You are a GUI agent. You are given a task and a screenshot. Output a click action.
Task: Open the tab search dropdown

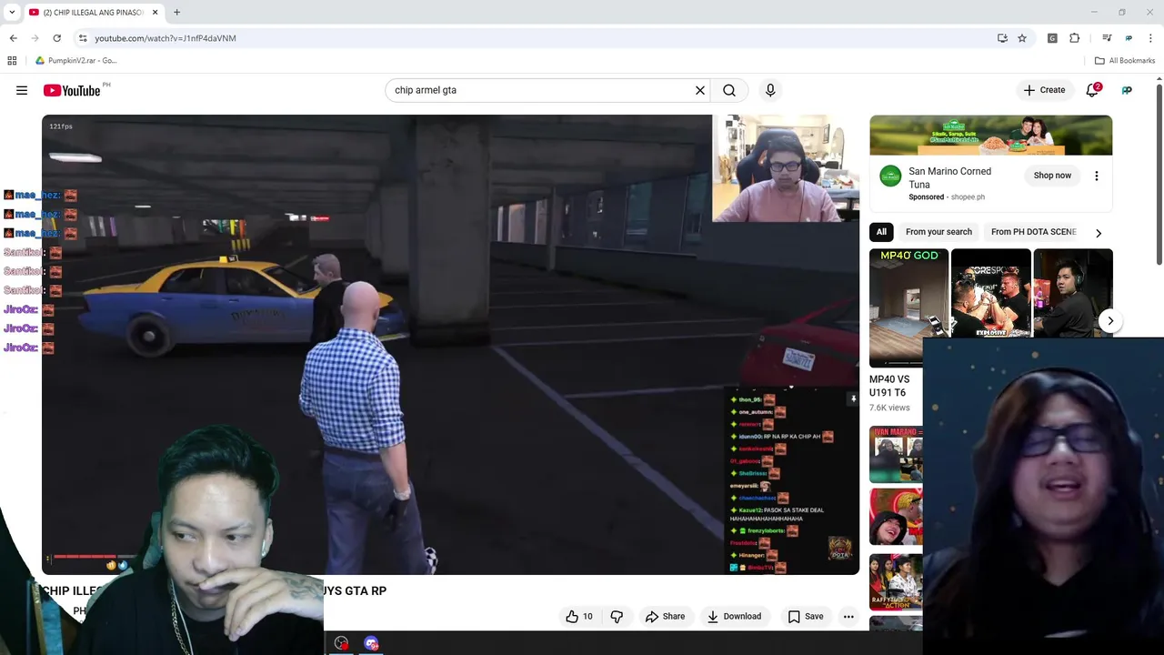click(x=12, y=13)
